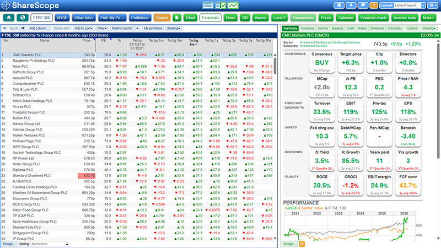Open the Financial charts view

click(x=374, y=18)
